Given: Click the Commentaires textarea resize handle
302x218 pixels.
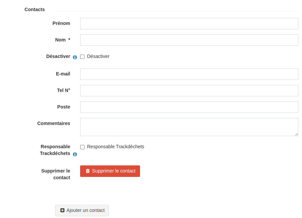Looking at the screenshot, I should tap(296, 134).
